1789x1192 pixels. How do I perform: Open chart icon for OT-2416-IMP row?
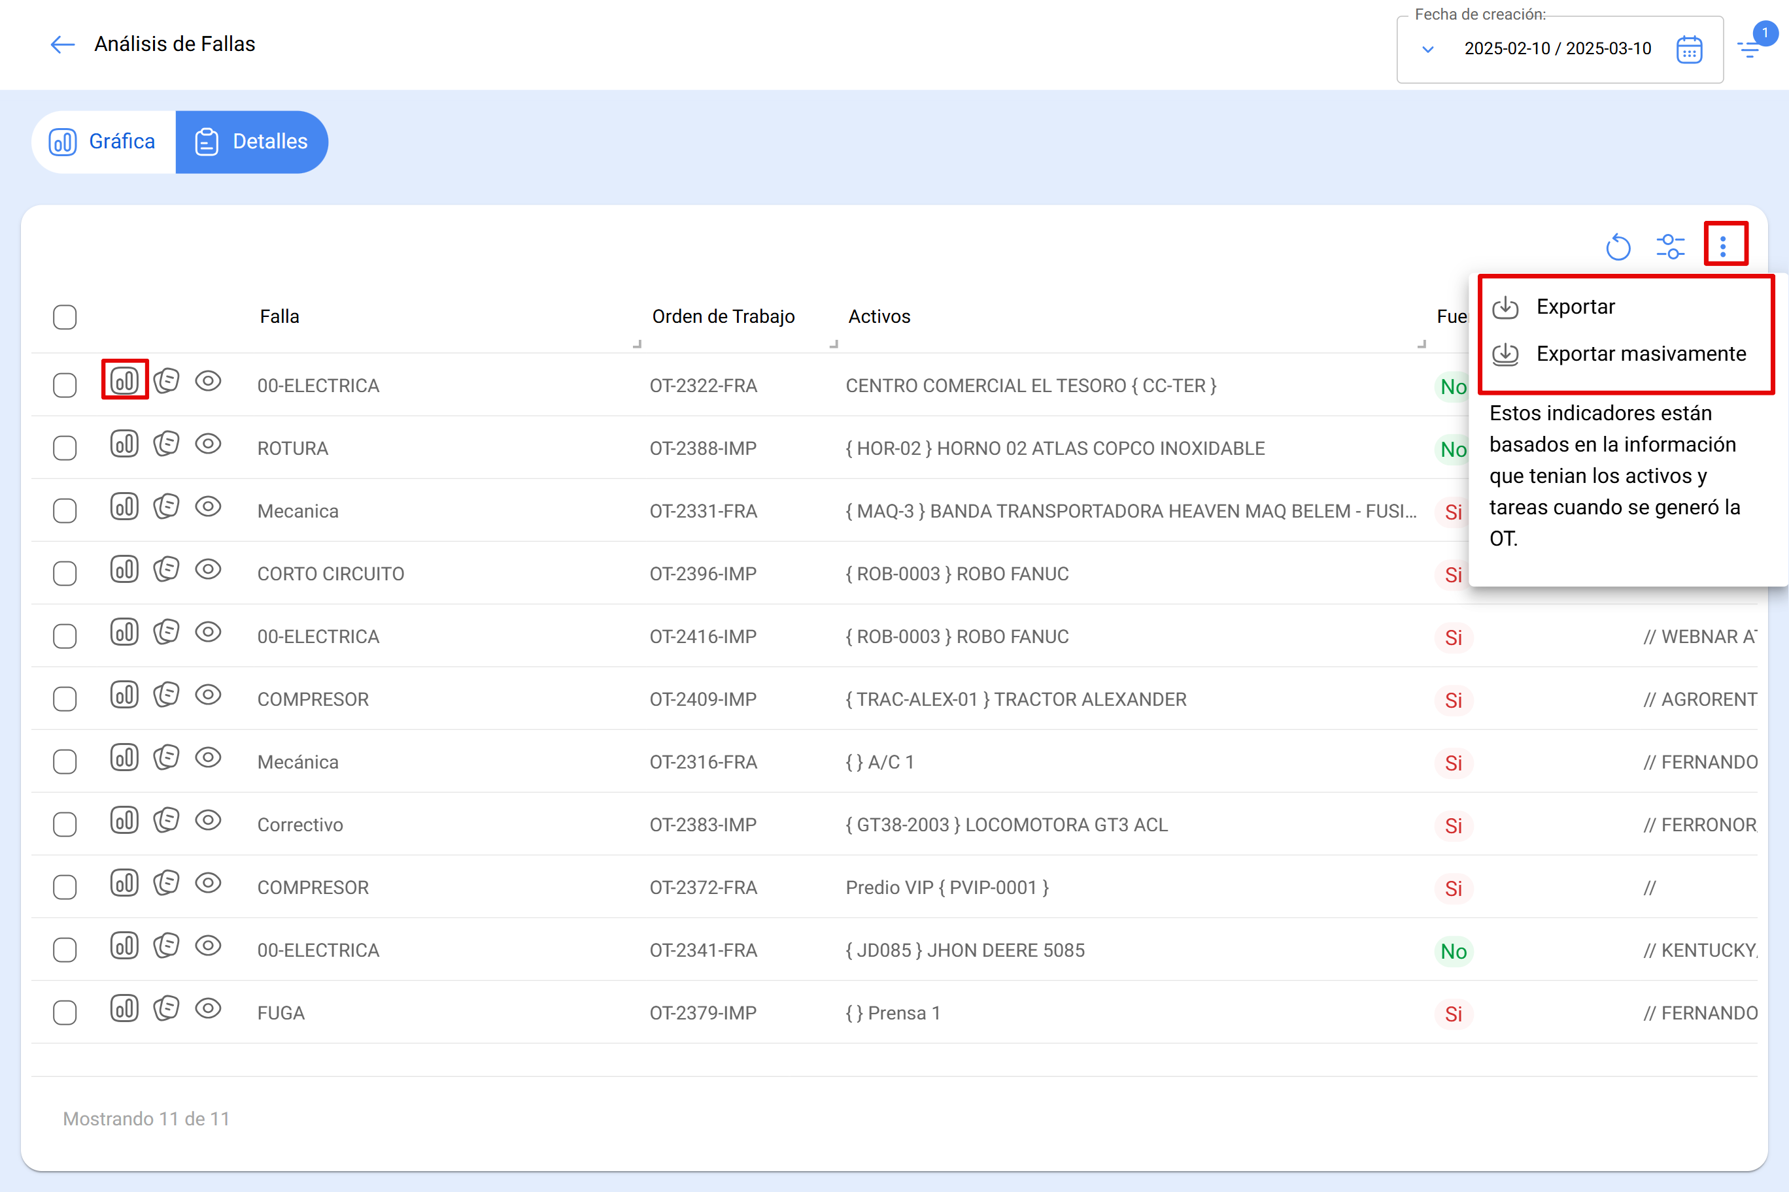124,631
